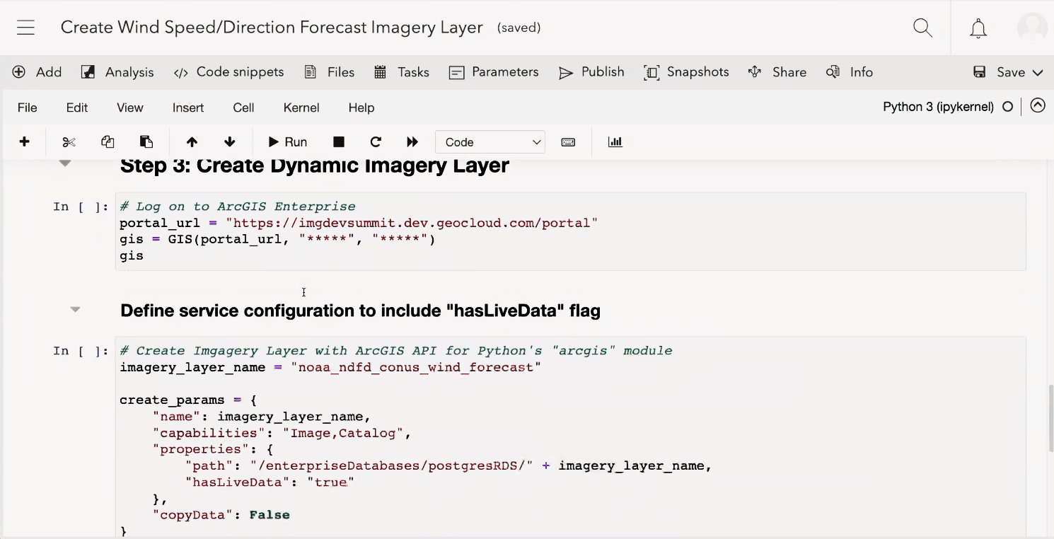Click the Share button
The image size is (1054, 539).
pos(777,72)
